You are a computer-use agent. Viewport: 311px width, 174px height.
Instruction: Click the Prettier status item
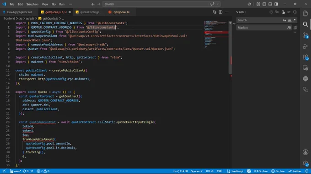pos(295,171)
